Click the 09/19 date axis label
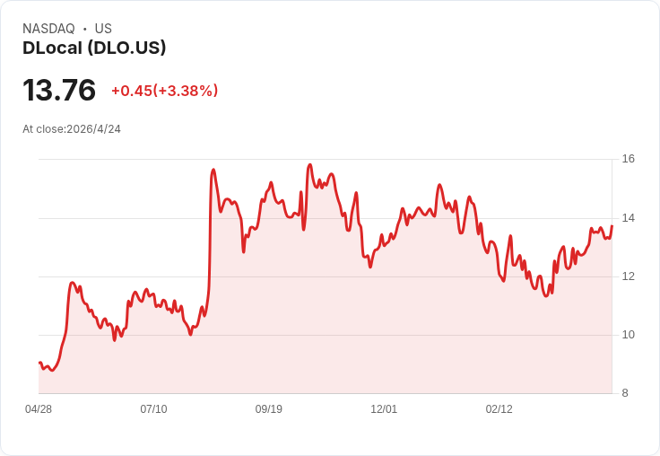 268,409
